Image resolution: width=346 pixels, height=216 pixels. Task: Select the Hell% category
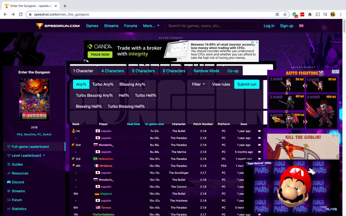coord(124,95)
